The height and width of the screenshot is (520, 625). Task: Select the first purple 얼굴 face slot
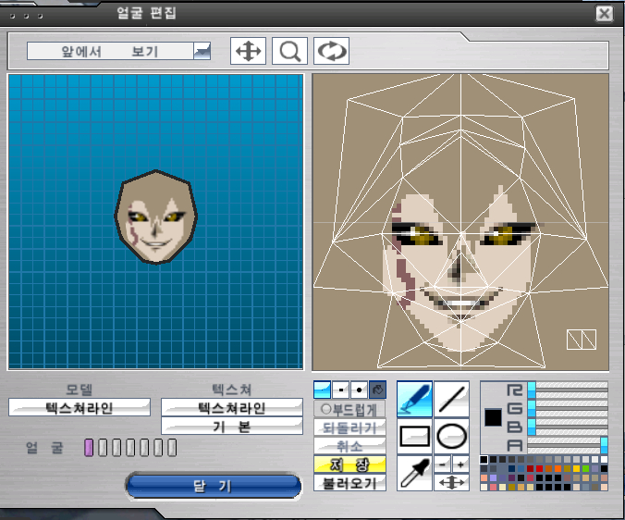(x=89, y=449)
